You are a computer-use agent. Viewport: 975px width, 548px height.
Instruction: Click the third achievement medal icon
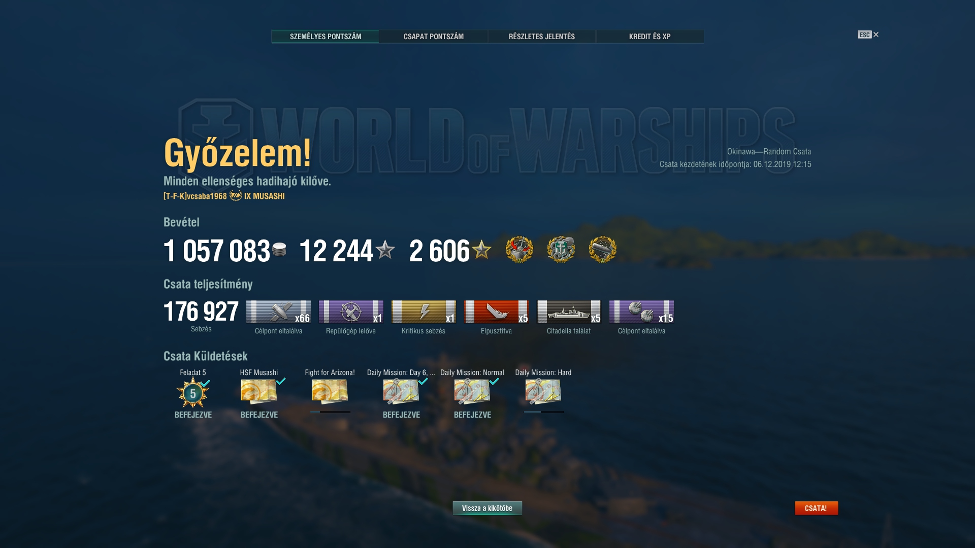(x=602, y=250)
